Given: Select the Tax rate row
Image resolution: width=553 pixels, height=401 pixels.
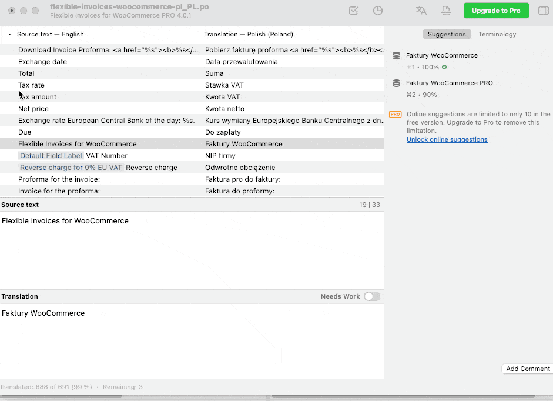Looking at the screenshot, I should [x=192, y=85].
